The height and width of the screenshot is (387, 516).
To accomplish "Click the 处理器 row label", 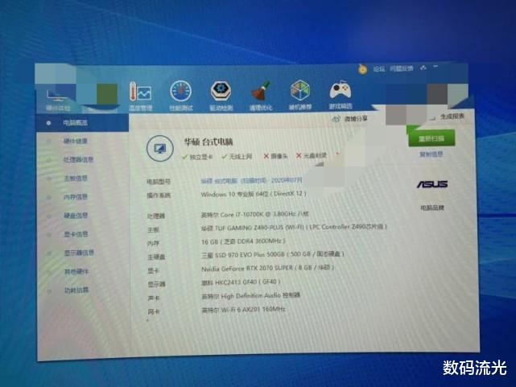I will pyautogui.click(x=155, y=216).
